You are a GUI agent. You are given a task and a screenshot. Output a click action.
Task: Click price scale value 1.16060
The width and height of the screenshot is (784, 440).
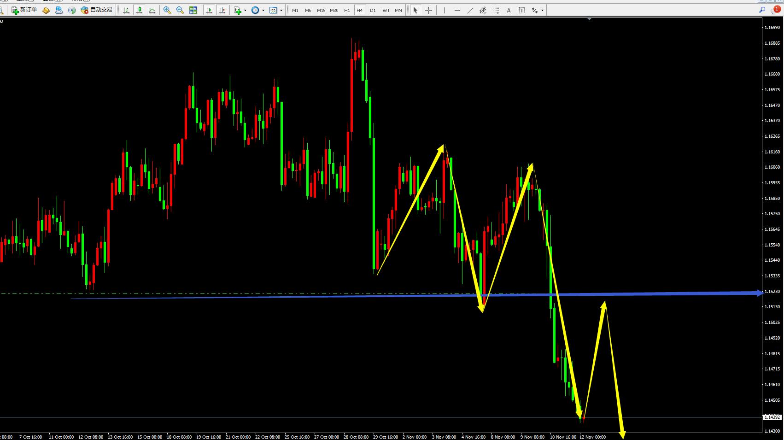point(772,167)
